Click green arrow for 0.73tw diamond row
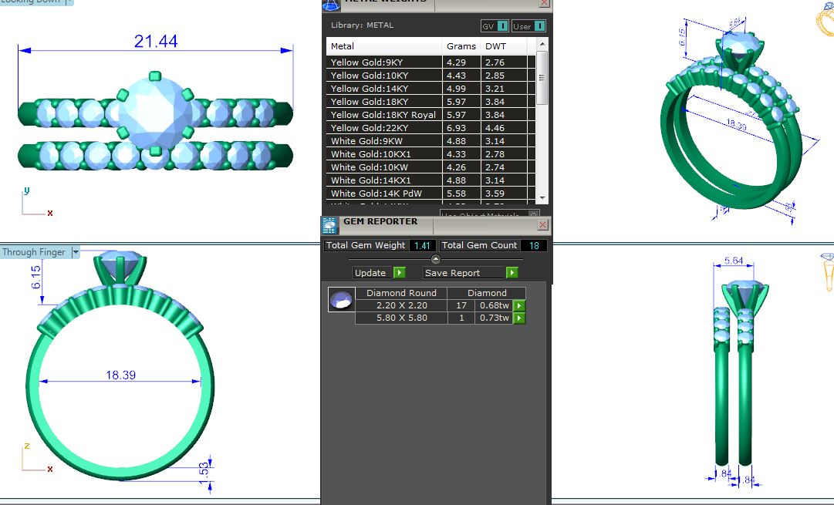 (x=519, y=318)
